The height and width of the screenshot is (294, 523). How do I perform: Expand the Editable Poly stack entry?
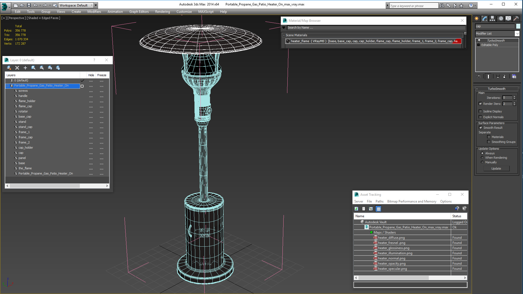pyautogui.click(x=478, y=45)
